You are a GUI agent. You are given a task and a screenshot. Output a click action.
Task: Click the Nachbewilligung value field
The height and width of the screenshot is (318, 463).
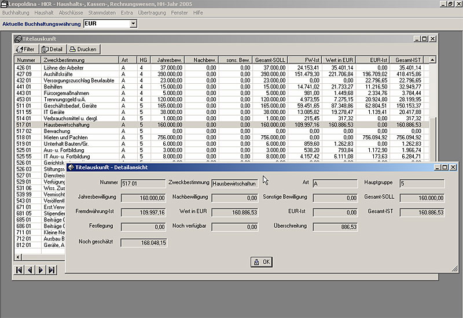click(235, 198)
